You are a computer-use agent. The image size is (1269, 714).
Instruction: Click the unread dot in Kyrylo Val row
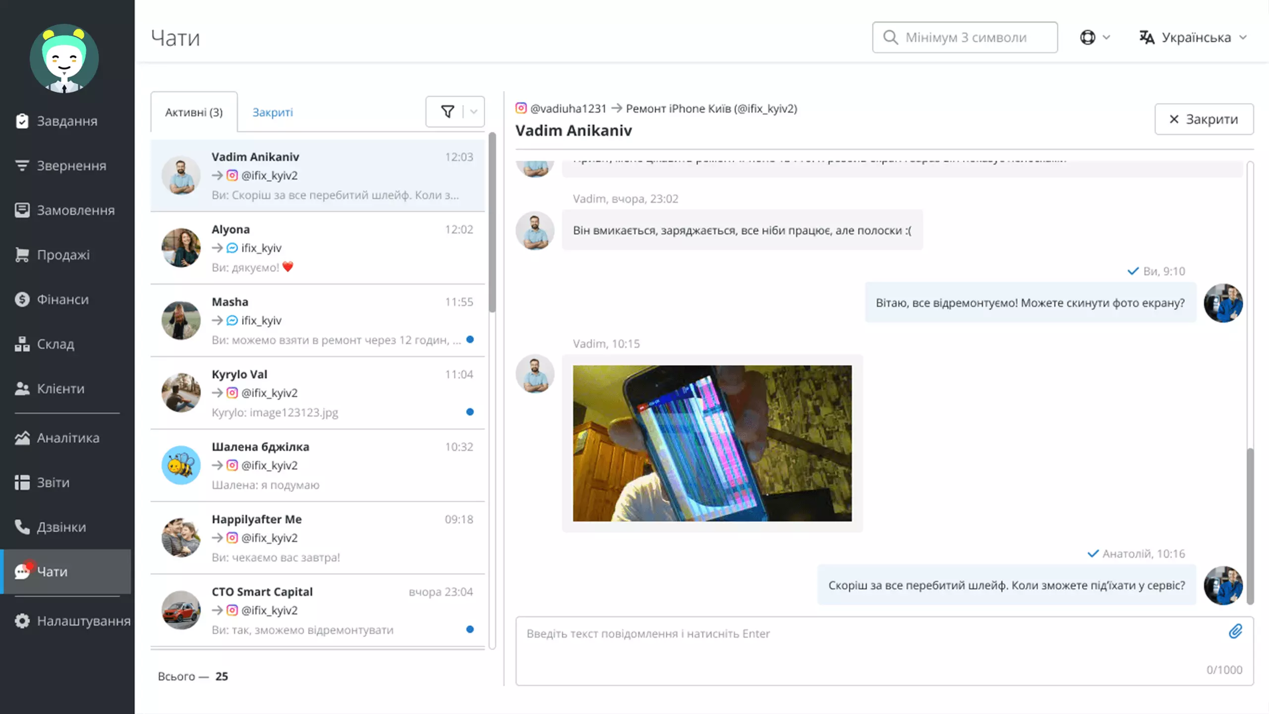pyautogui.click(x=470, y=412)
